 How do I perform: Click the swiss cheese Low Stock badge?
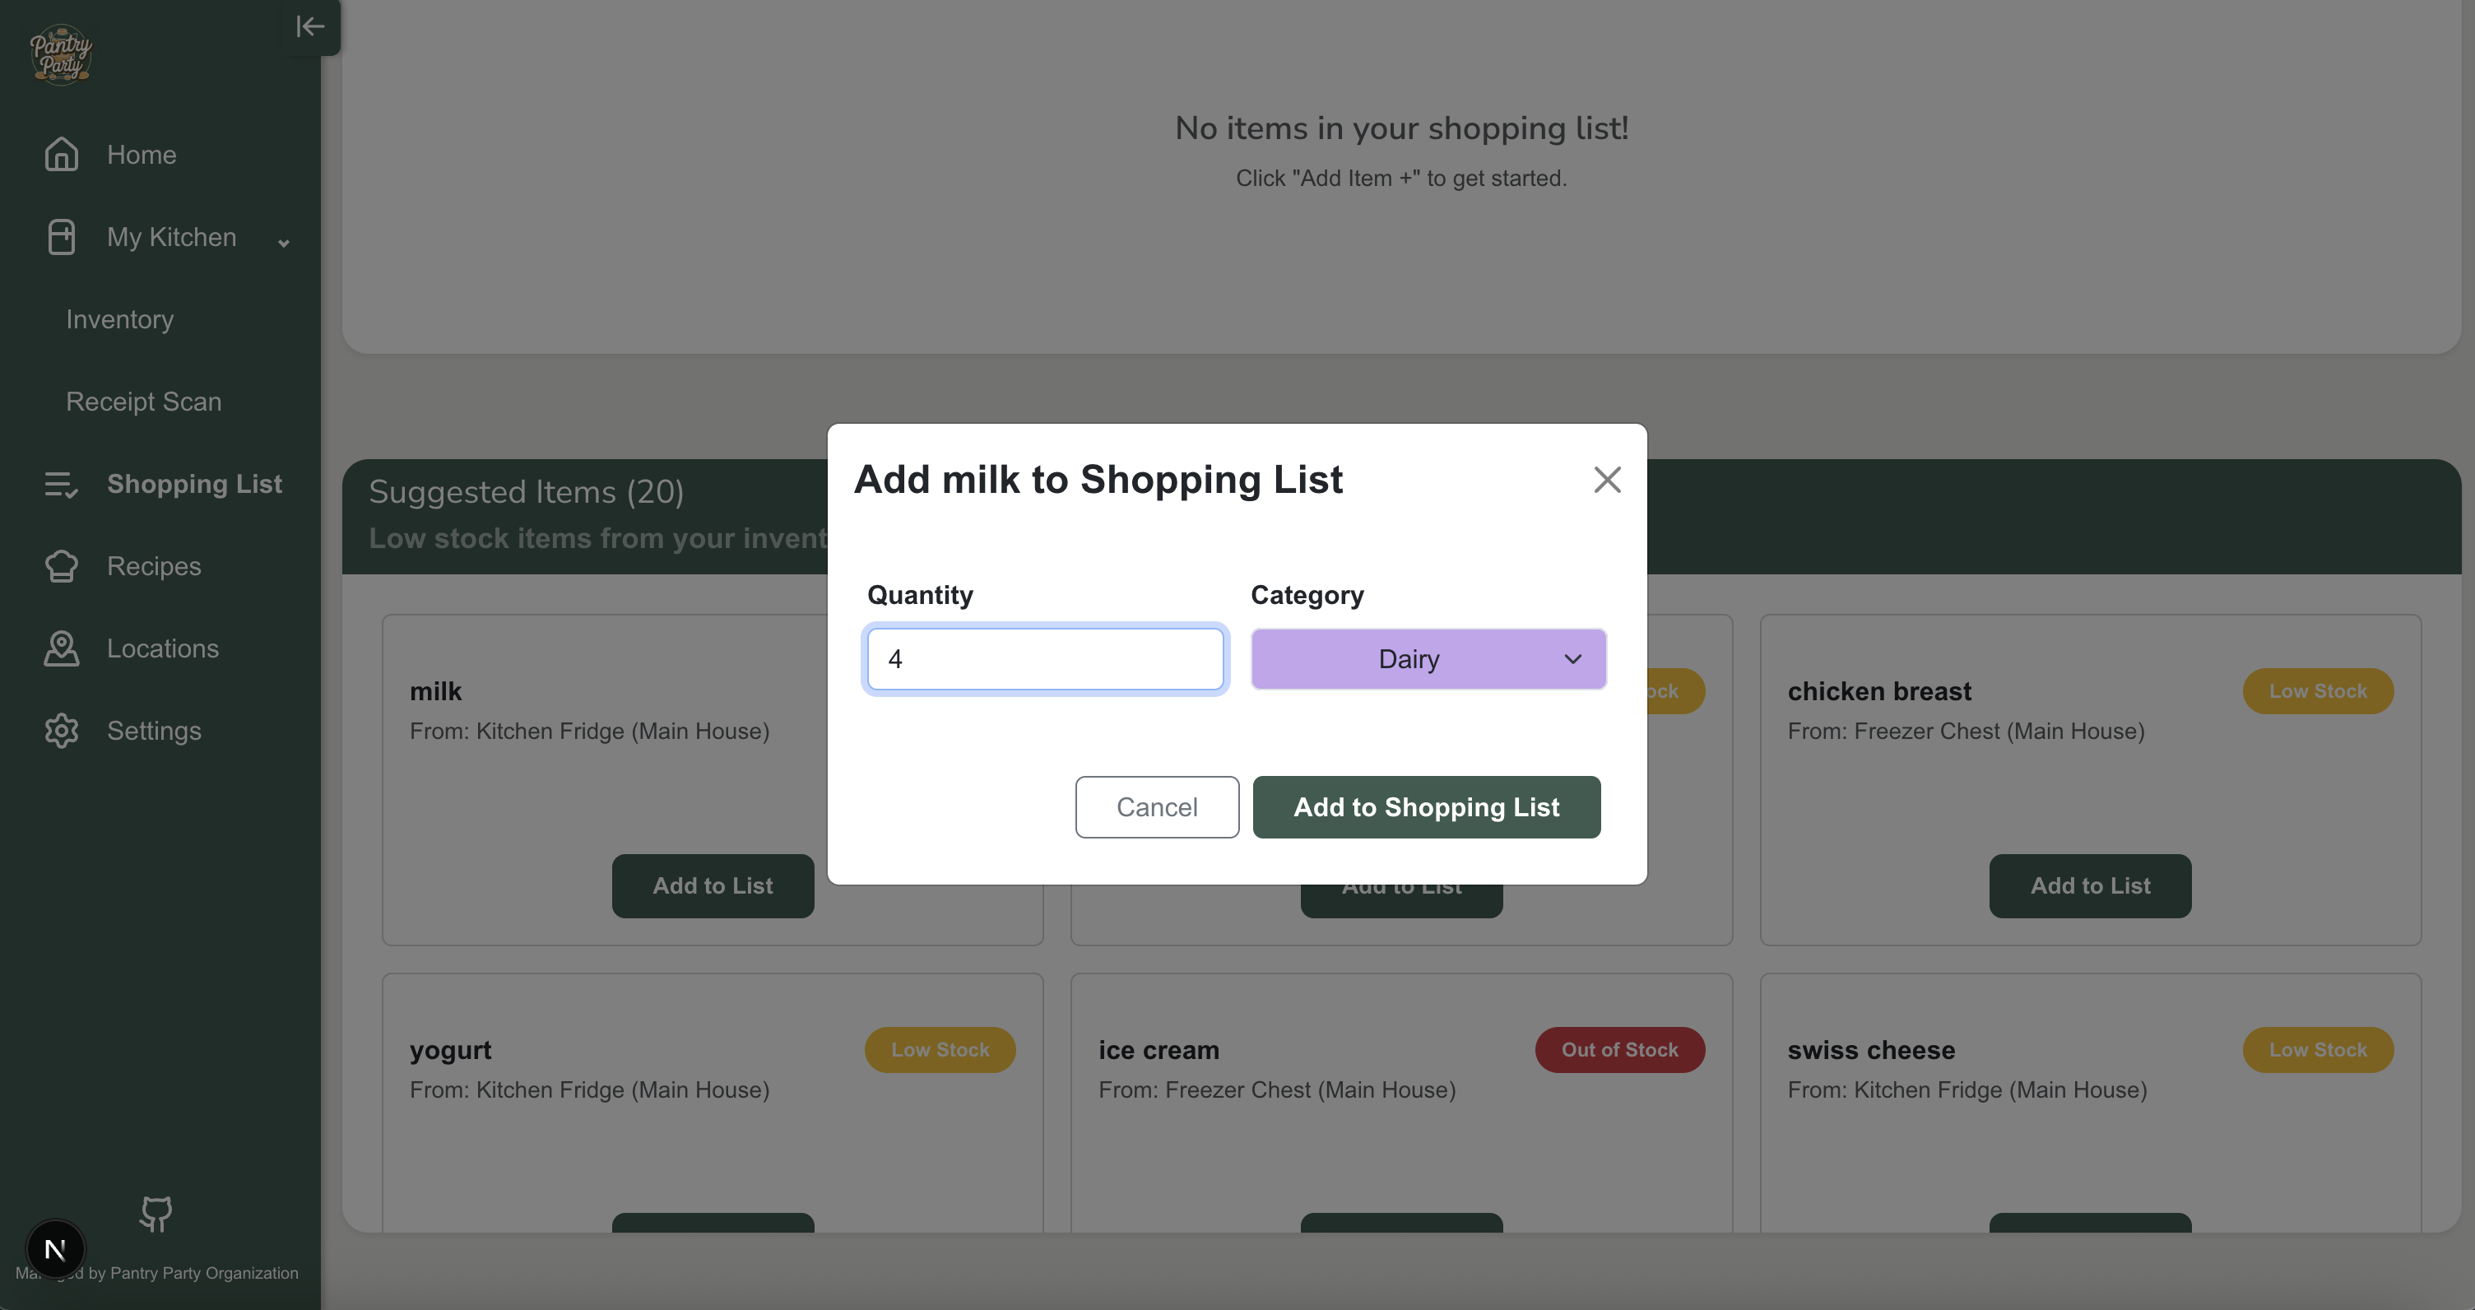[2317, 1049]
